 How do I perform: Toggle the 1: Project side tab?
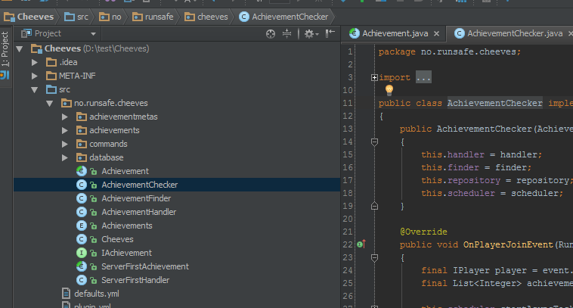point(5,49)
